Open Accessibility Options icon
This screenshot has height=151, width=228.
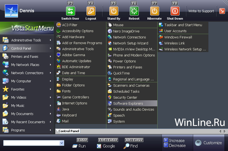[58, 31]
